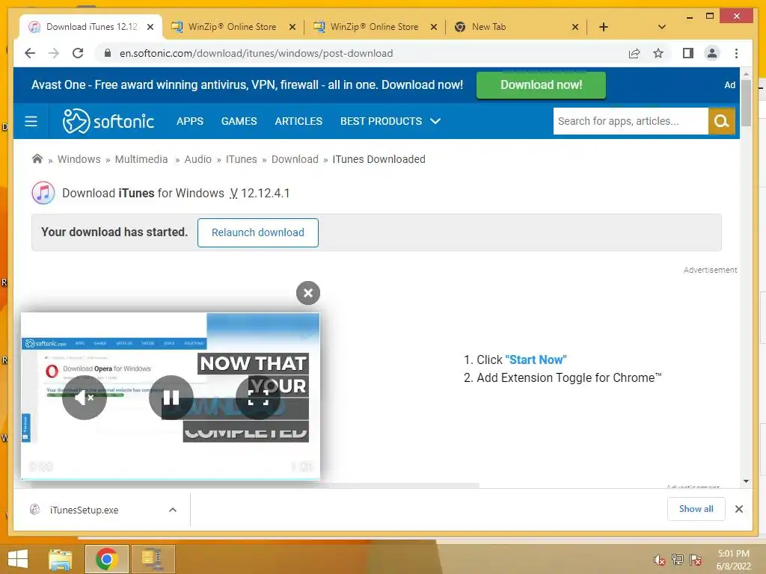Reload the Softonic page

pyautogui.click(x=78, y=53)
